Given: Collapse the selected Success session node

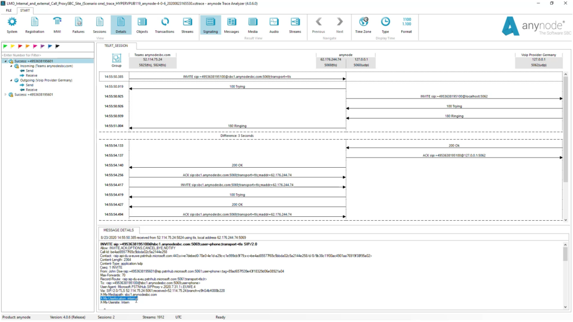Looking at the screenshot, I should click(6, 61).
